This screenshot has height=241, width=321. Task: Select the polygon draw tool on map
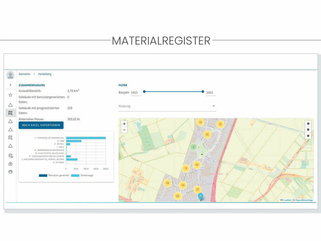click(x=308, y=123)
